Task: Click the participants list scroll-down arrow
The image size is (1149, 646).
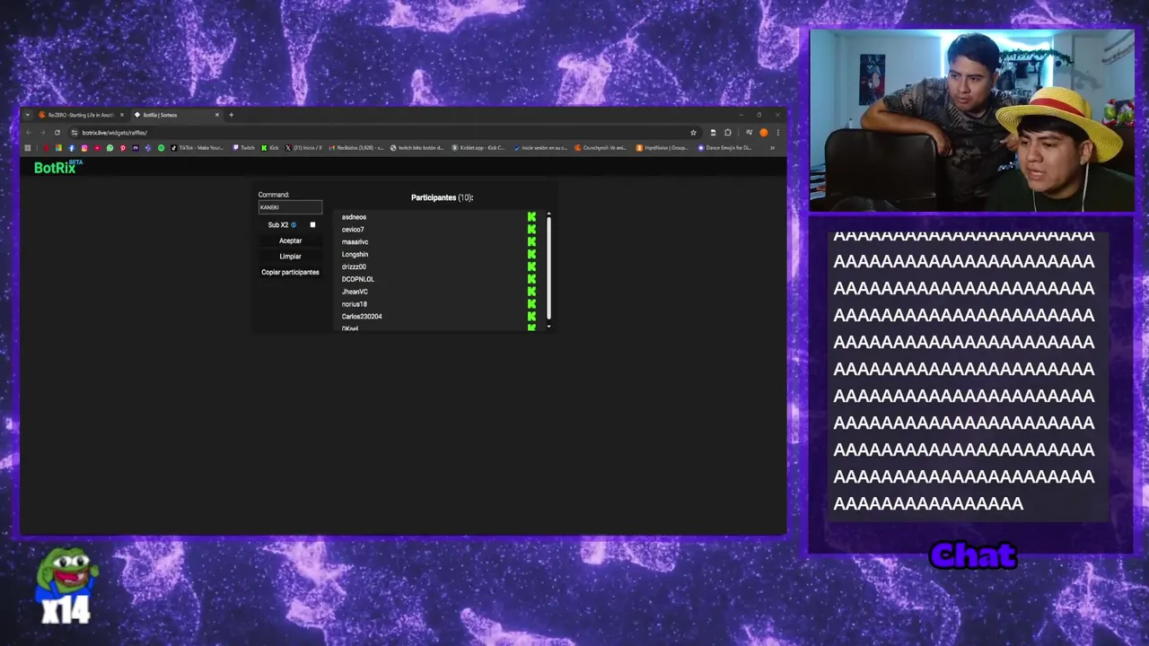Action: tap(548, 326)
